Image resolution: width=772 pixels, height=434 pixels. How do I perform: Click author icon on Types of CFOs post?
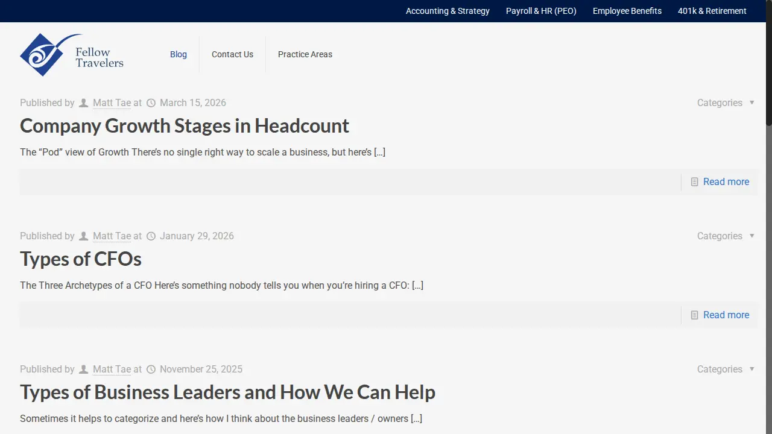84,236
